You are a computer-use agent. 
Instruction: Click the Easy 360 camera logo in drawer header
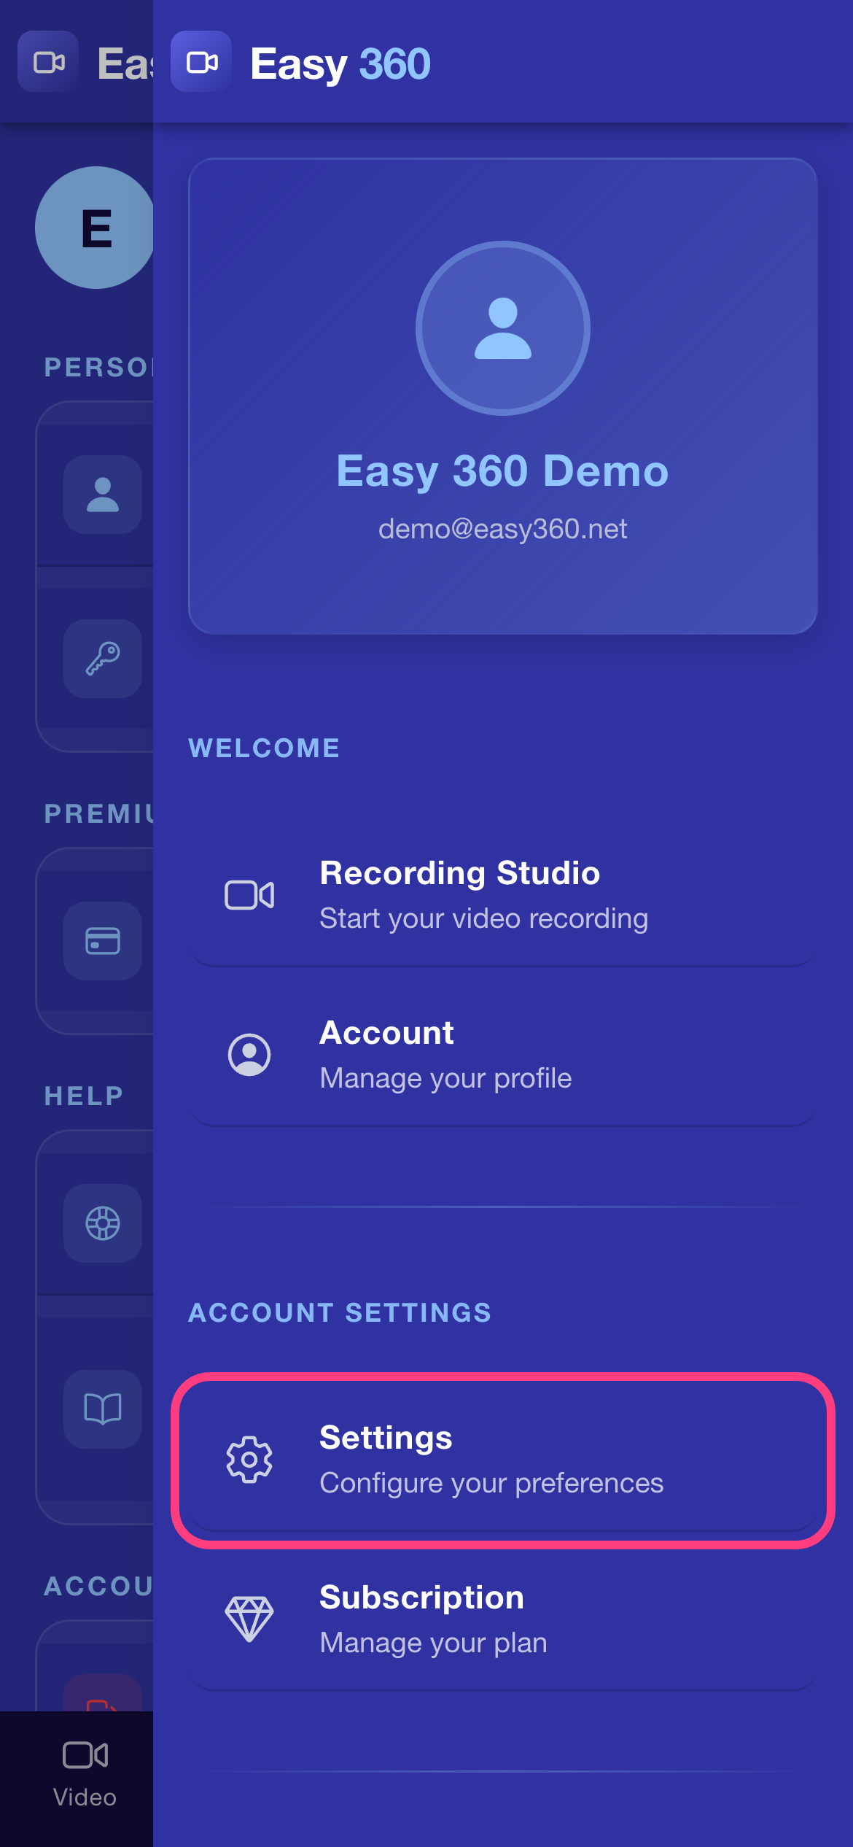201,62
